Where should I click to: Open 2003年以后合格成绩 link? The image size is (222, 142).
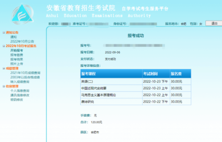[x=25, y=77]
